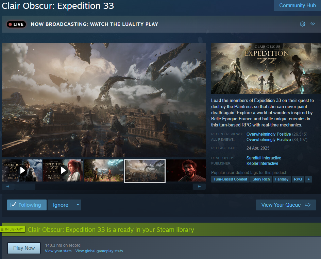Open View Your Queue

pos(286,205)
